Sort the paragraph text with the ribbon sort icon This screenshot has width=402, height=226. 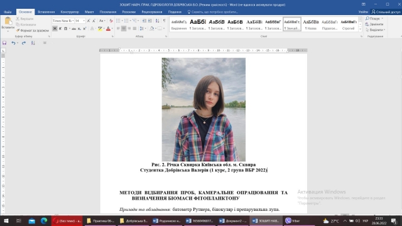tap(158, 21)
